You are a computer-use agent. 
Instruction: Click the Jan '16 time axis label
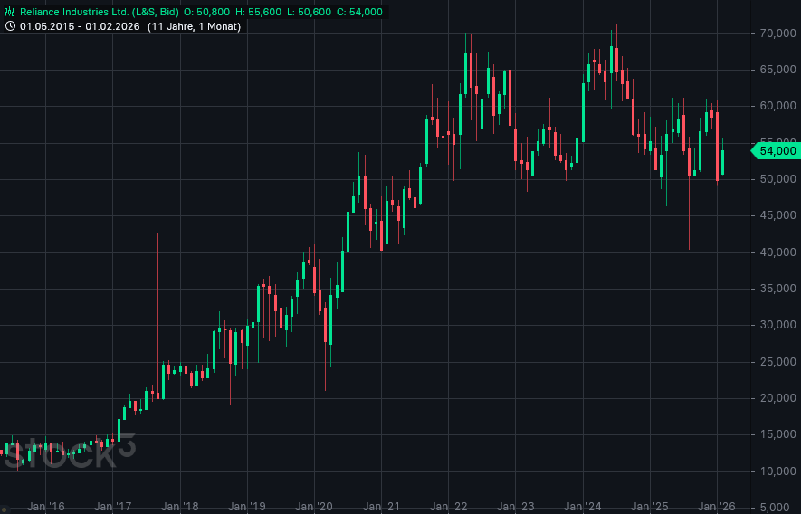click(45, 507)
